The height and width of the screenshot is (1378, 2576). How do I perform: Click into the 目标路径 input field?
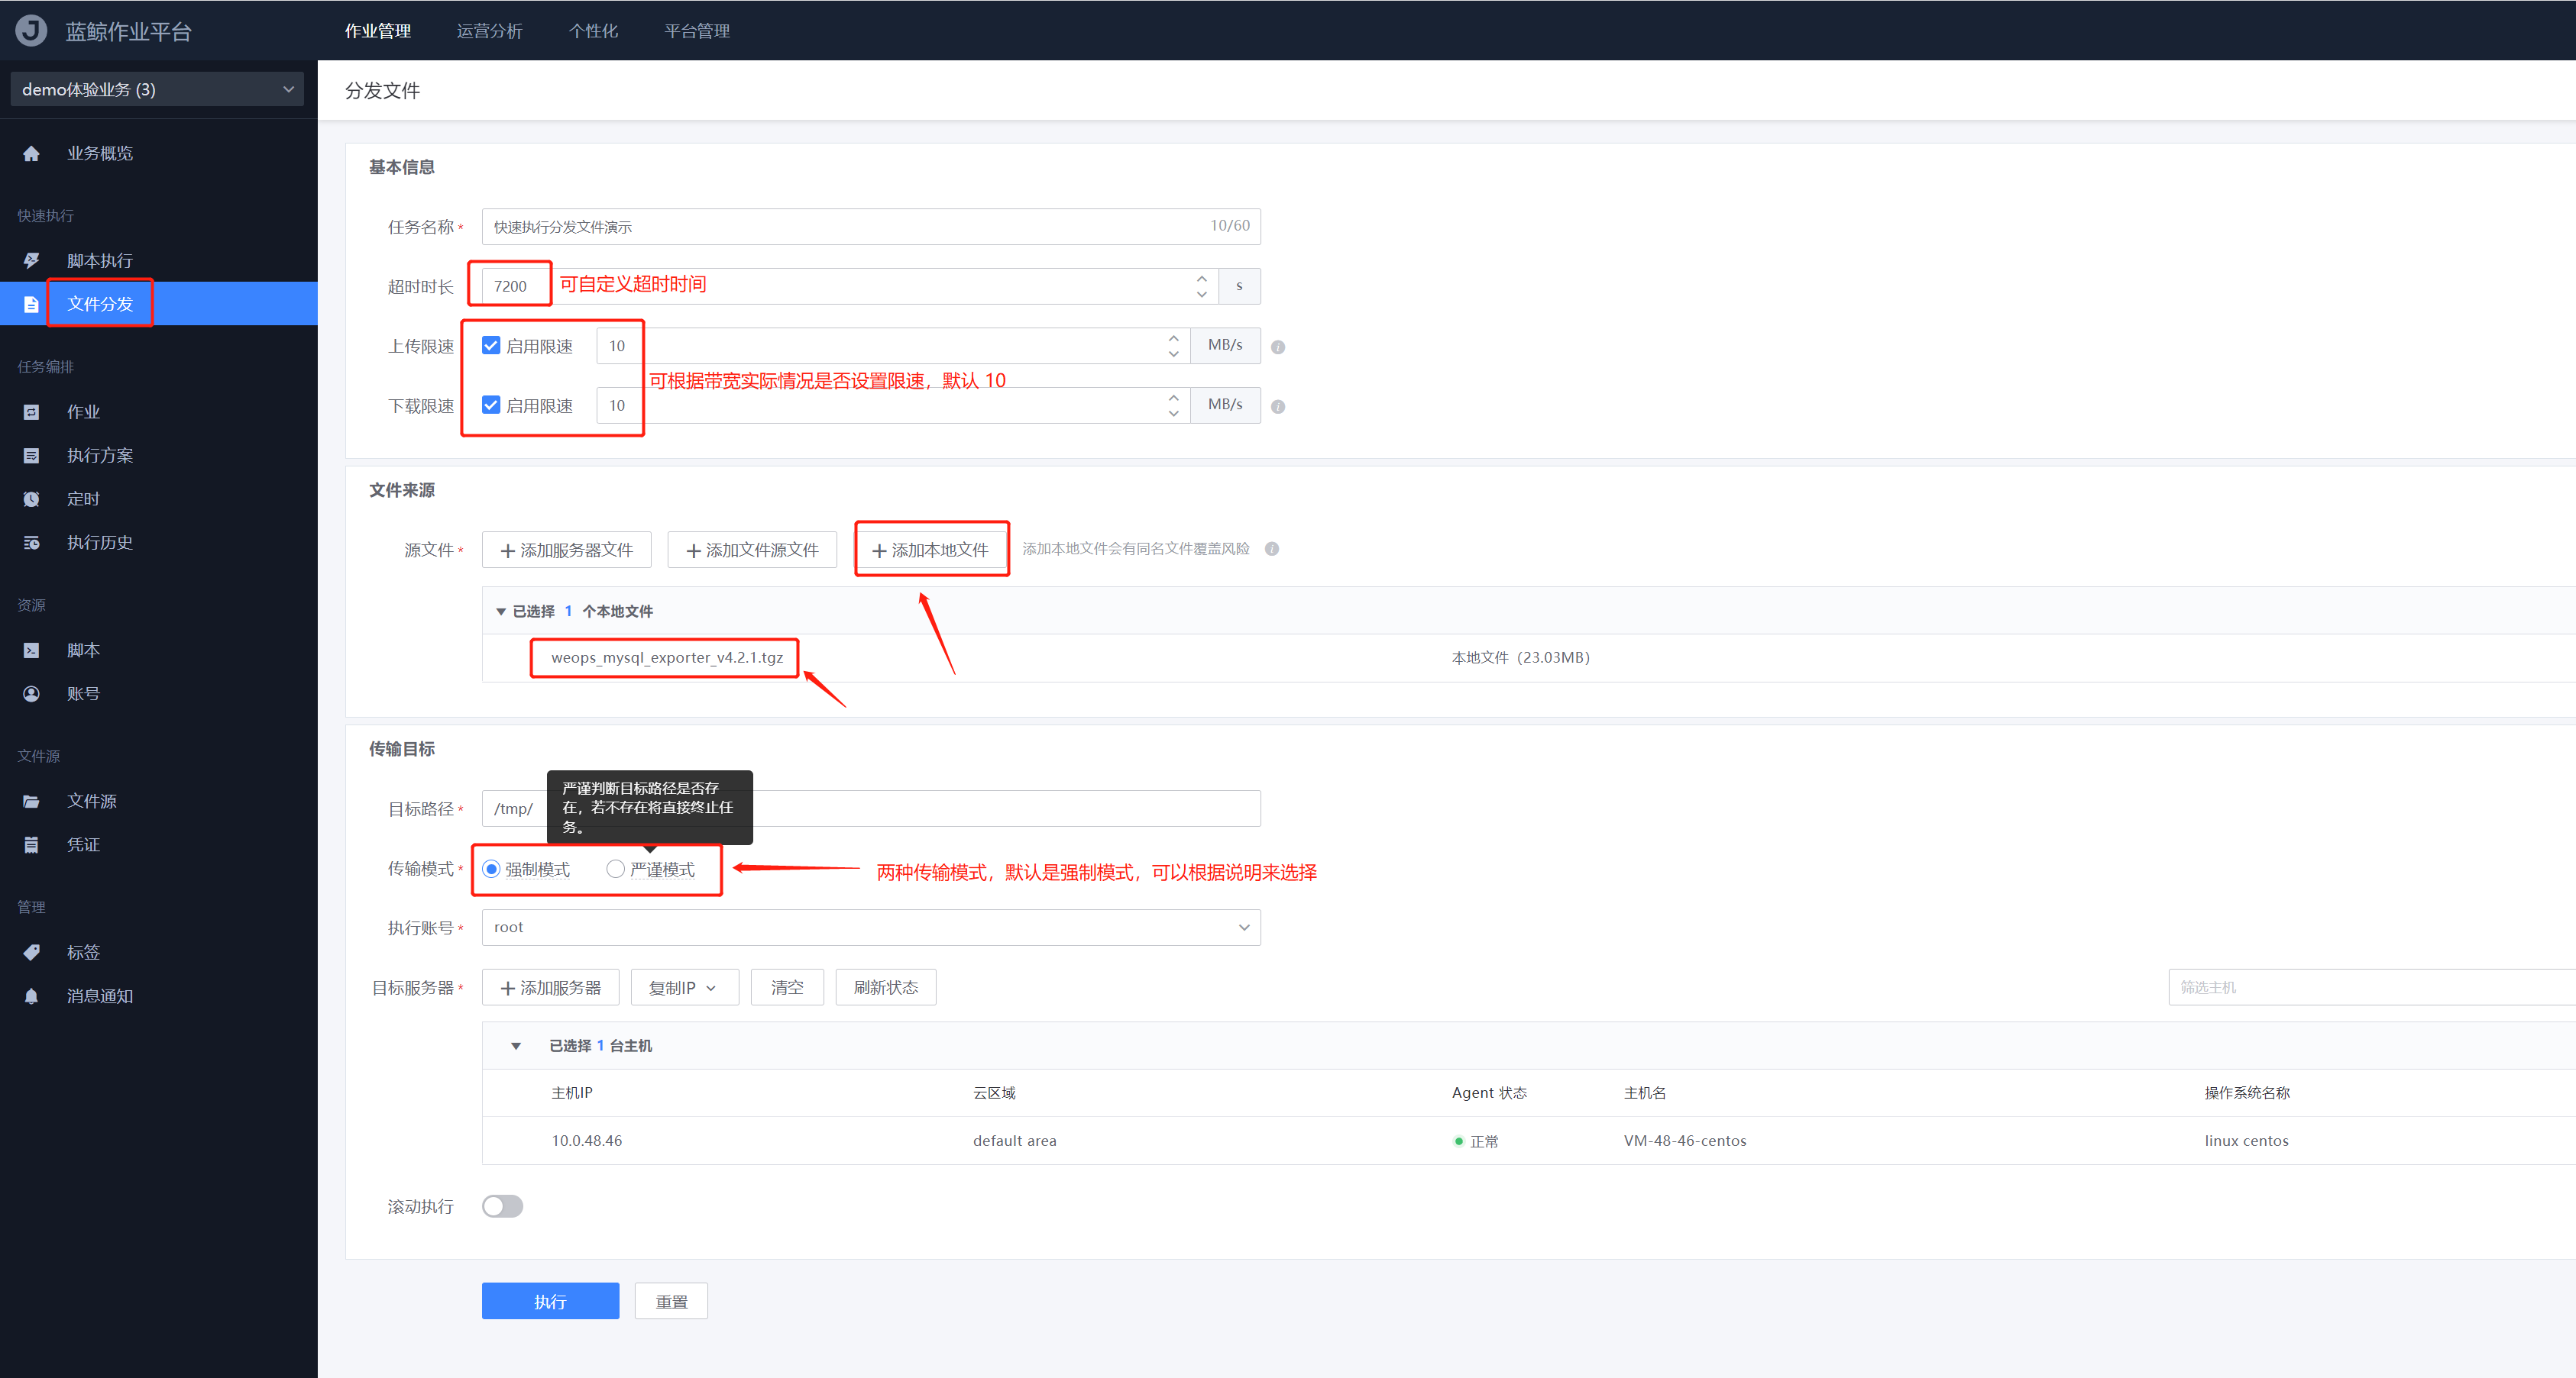pos(1000,808)
